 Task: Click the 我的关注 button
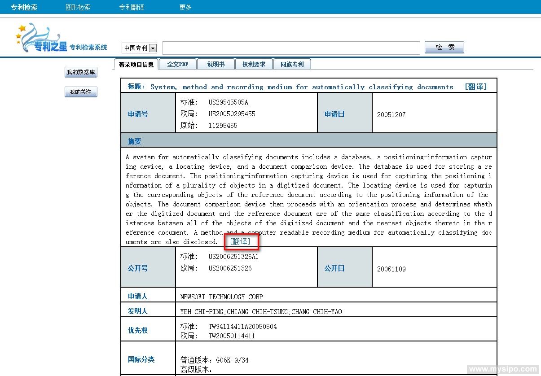(81, 92)
